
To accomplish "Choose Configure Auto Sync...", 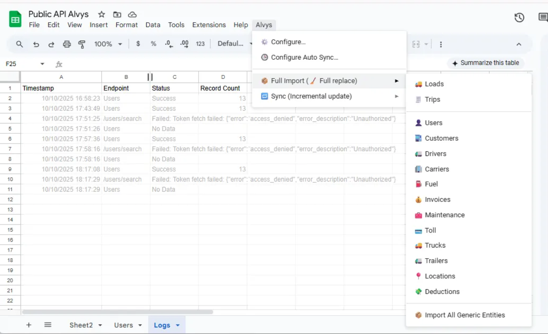I will tap(329, 58).
